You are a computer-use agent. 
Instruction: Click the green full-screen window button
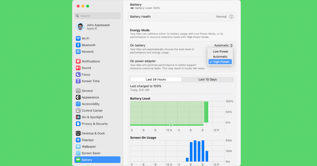click(88, 6)
